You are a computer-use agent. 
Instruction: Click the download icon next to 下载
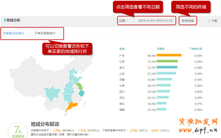coord(209,21)
